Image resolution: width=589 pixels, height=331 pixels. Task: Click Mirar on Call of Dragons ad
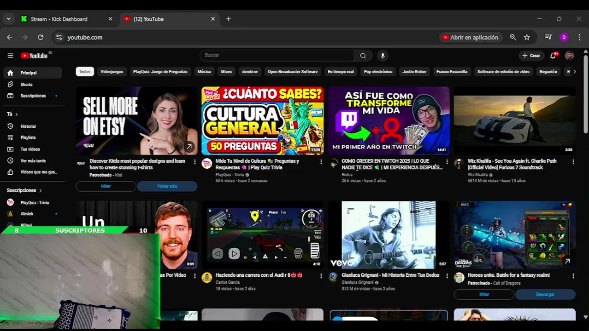484,295
